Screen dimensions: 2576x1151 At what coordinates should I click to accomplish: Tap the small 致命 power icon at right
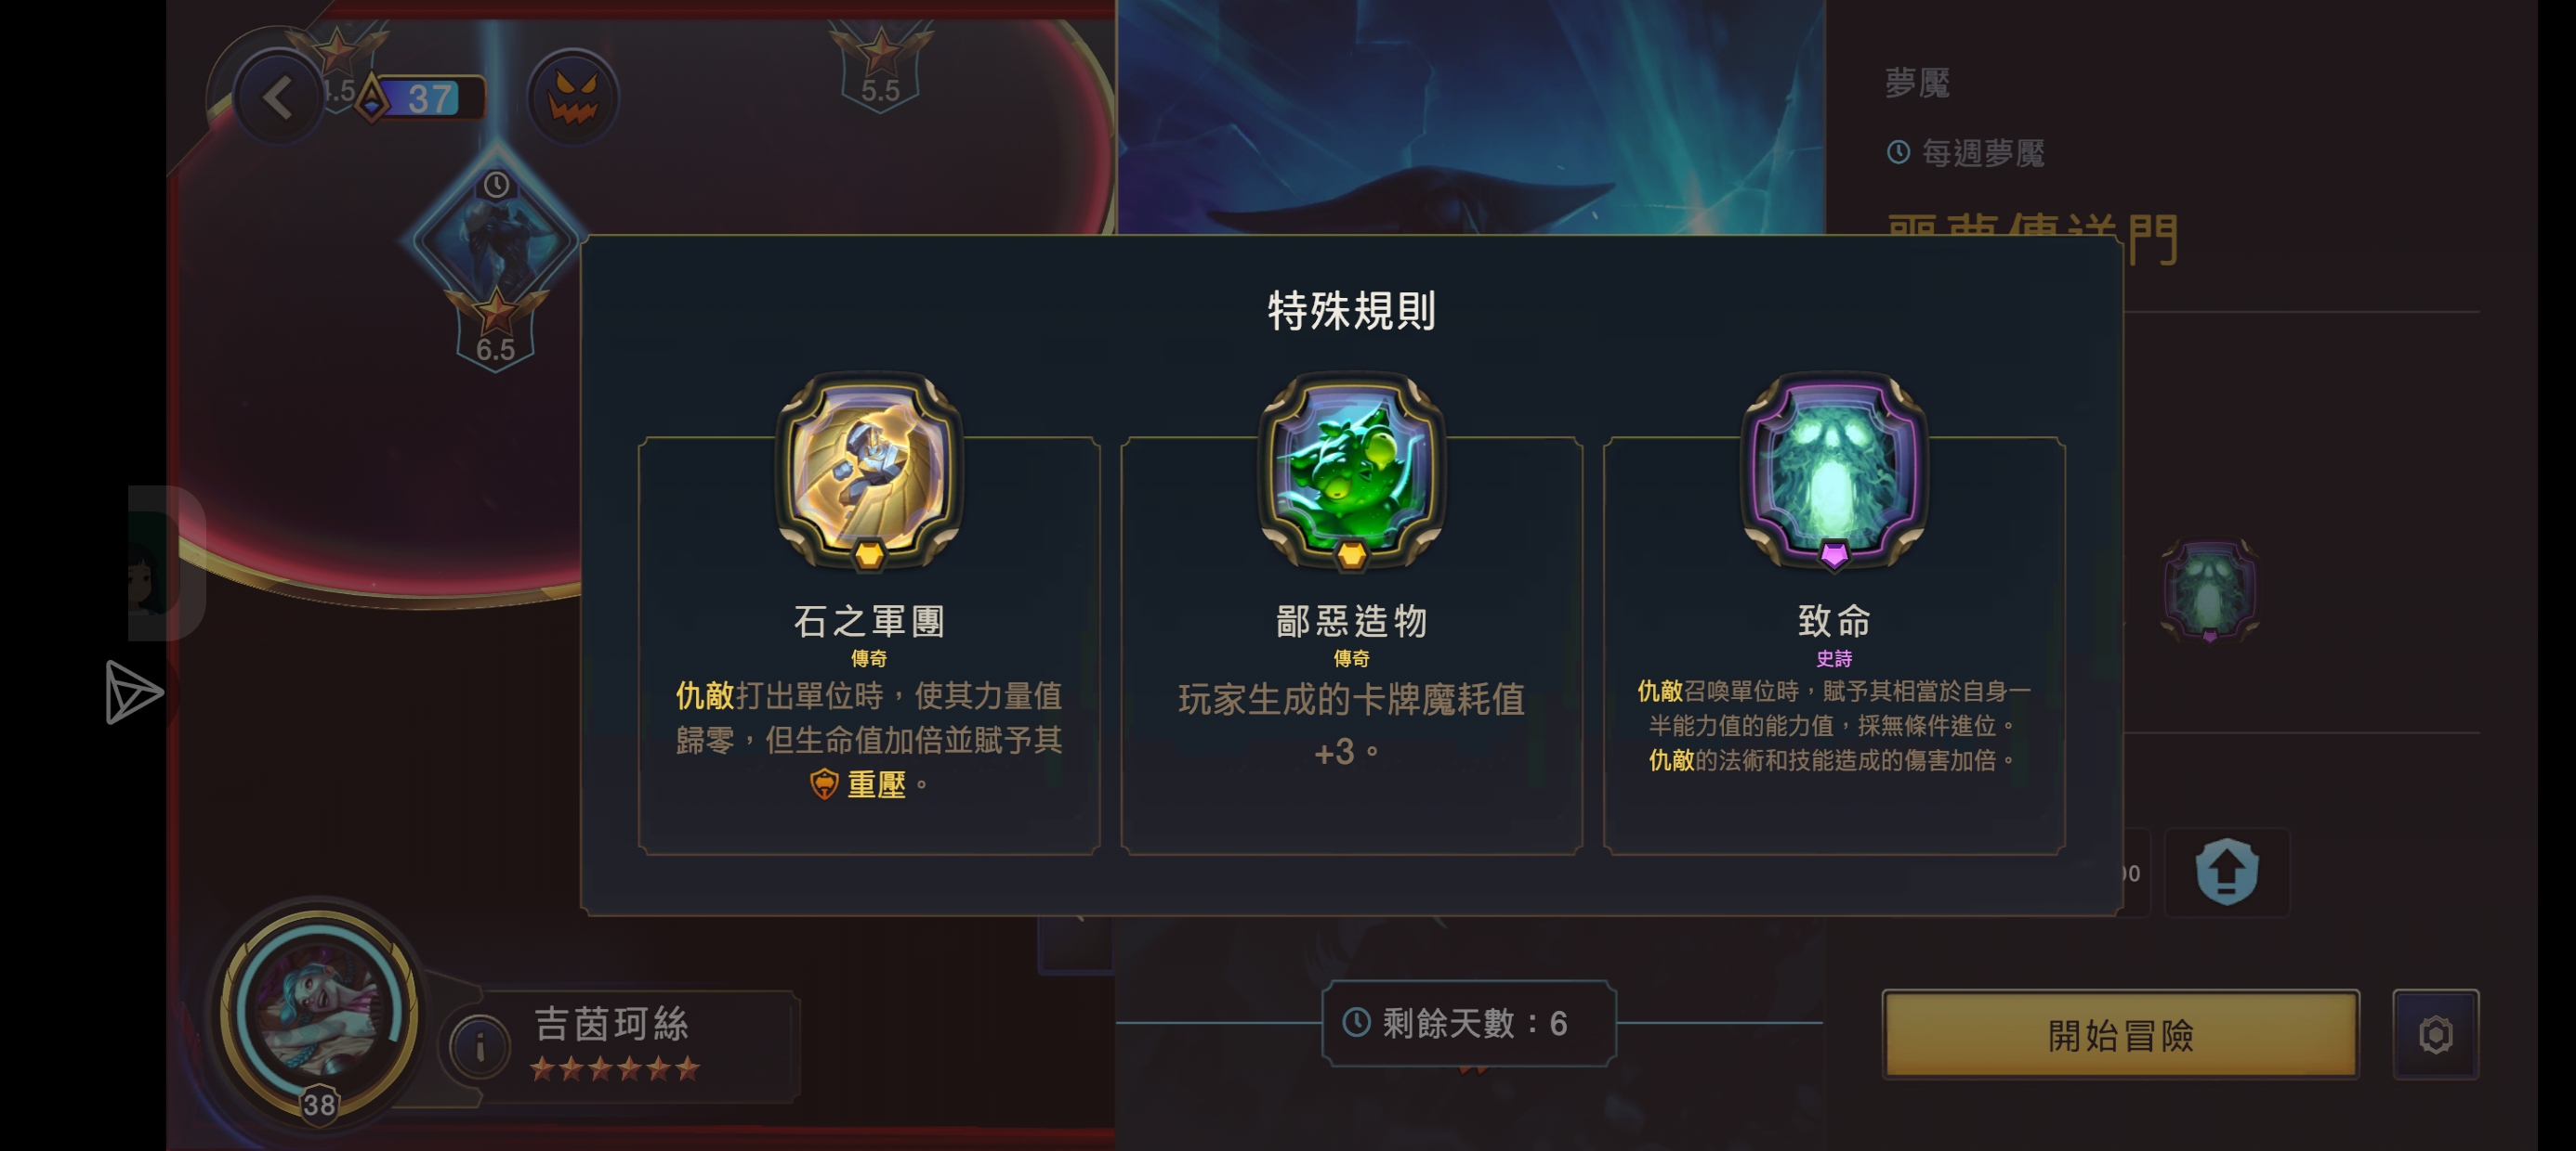click(x=2209, y=590)
